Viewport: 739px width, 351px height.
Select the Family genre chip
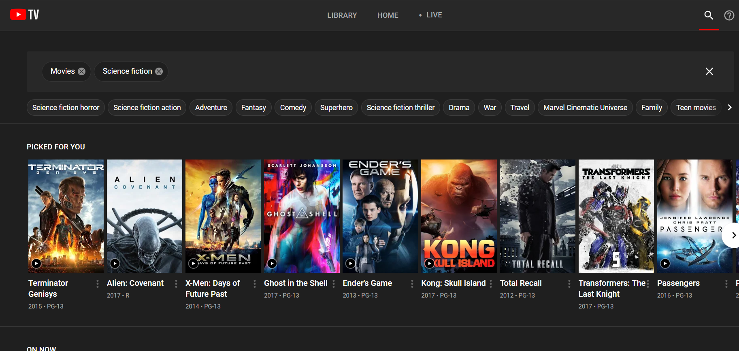pyautogui.click(x=652, y=107)
